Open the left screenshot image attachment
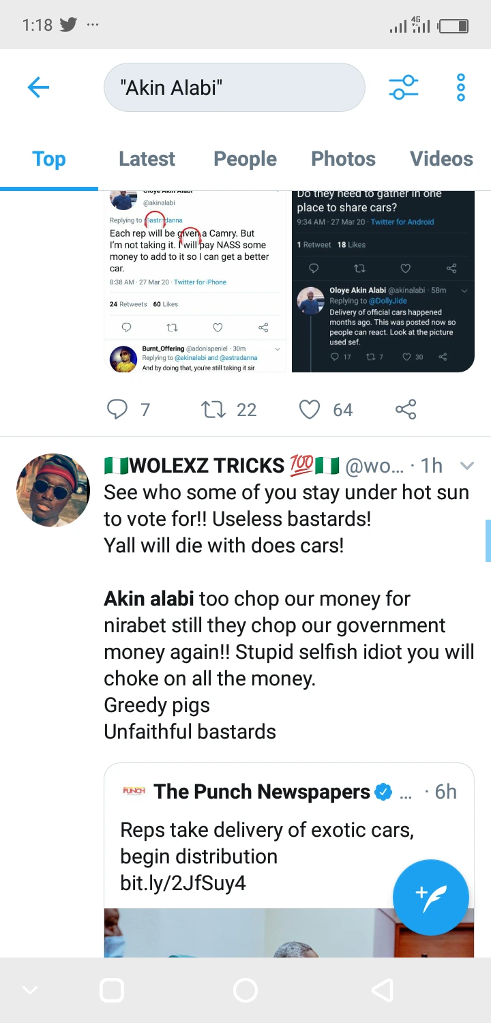The image size is (491, 1023). tap(195, 281)
